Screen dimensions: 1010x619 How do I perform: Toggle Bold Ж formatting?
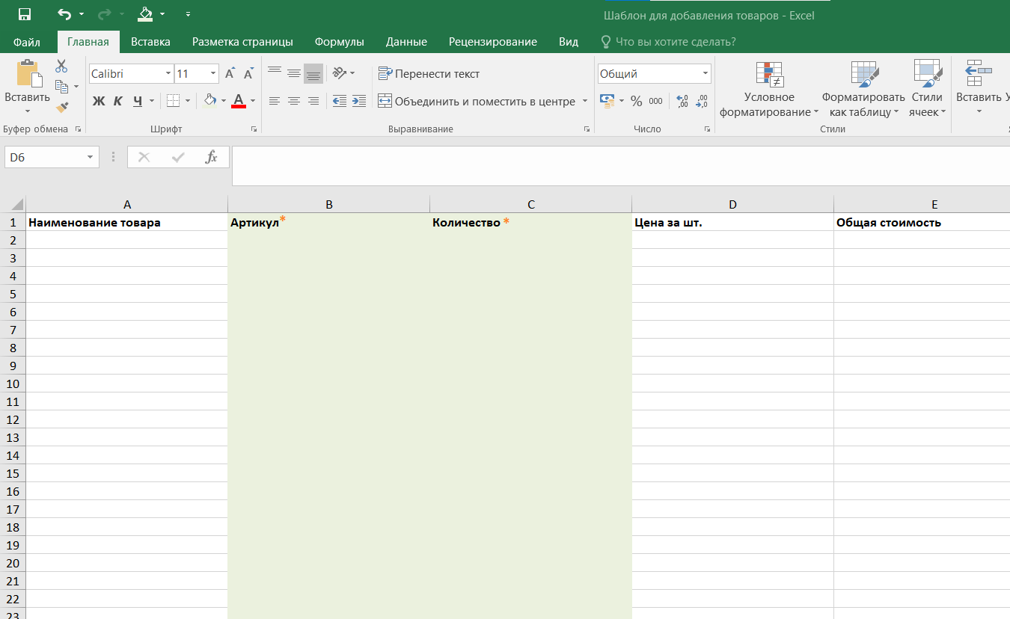click(99, 101)
